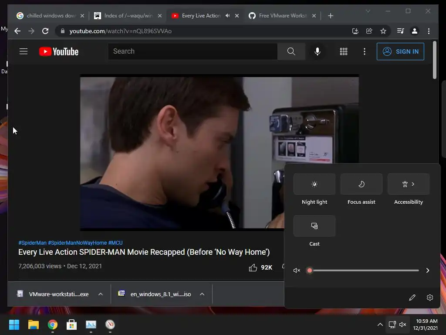Screen dimensions: 446x335
Task: Expand options for en_windows_8.1 iso download
Action: pyautogui.click(x=202, y=294)
